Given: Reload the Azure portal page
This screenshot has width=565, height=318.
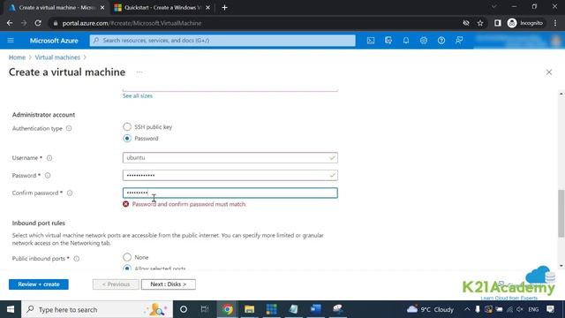Looking at the screenshot, I should pyautogui.click(x=38, y=23).
